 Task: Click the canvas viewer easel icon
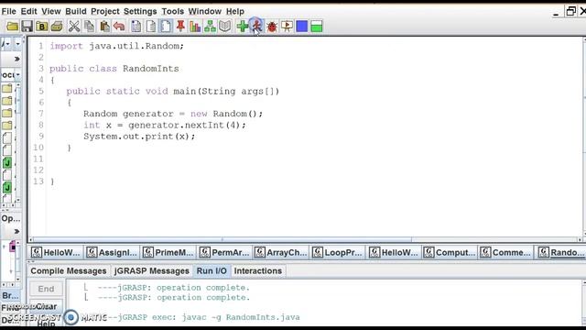[x=287, y=27]
